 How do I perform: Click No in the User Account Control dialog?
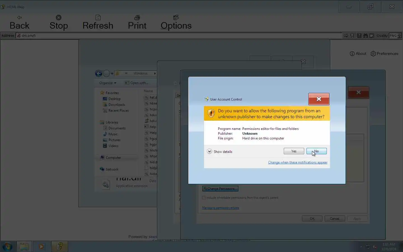click(317, 151)
